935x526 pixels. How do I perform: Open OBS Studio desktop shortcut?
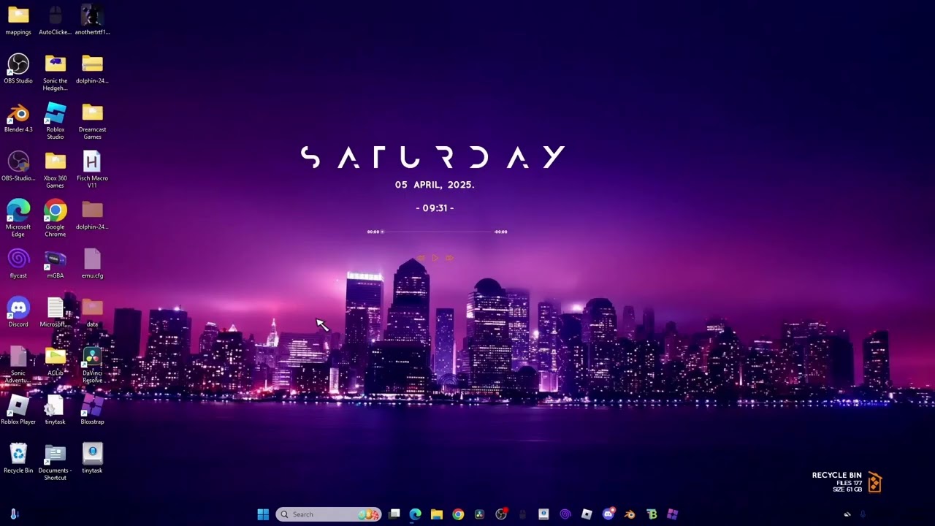[18, 69]
